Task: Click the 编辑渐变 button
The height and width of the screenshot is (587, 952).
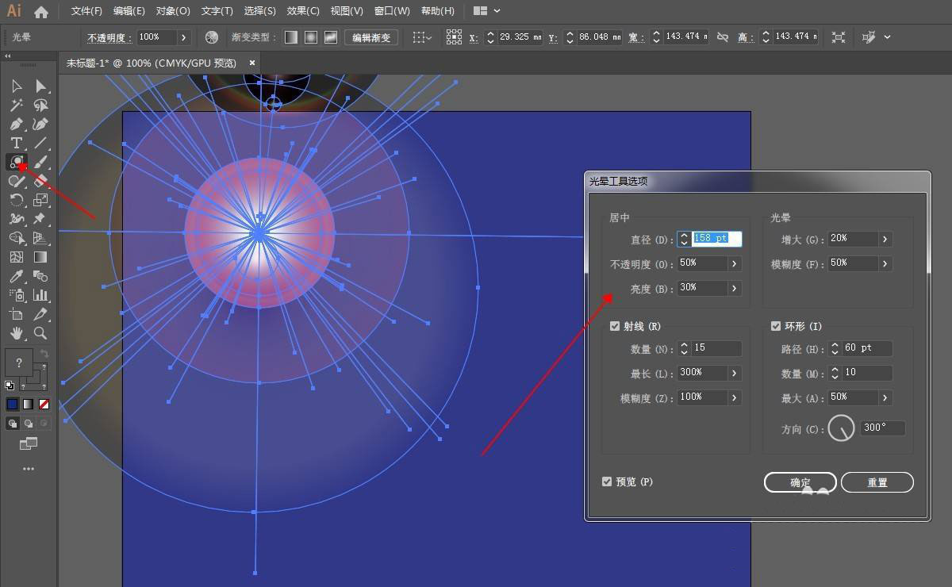Action: pos(371,37)
